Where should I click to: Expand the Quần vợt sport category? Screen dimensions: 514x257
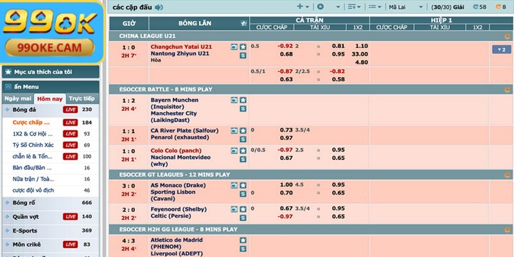point(51,217)
